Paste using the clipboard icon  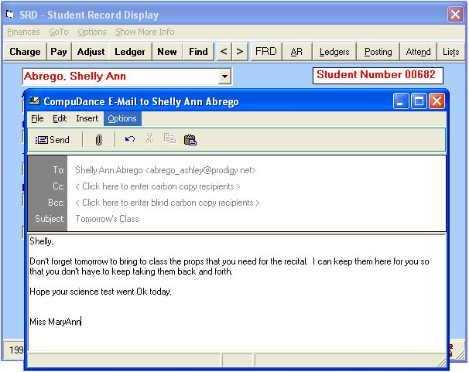point(190,139)
